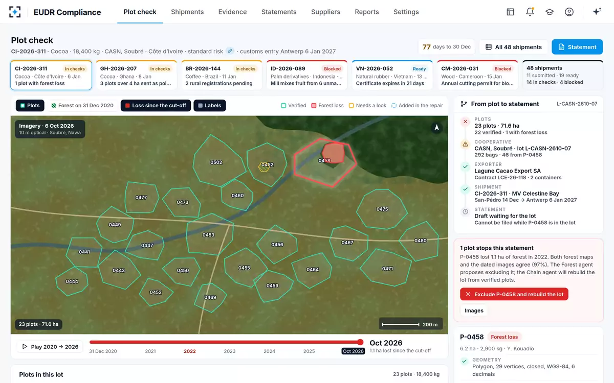Select forest-loss plot 0458 on map
Image resolution: width=614 pixels, height=383 pixels.
(x=324, y=162)
